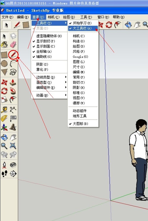The image size is (148, 221).
Task: Choose 虚显隐藏物体(H) in View menu
Action: [x=50, y=36]
